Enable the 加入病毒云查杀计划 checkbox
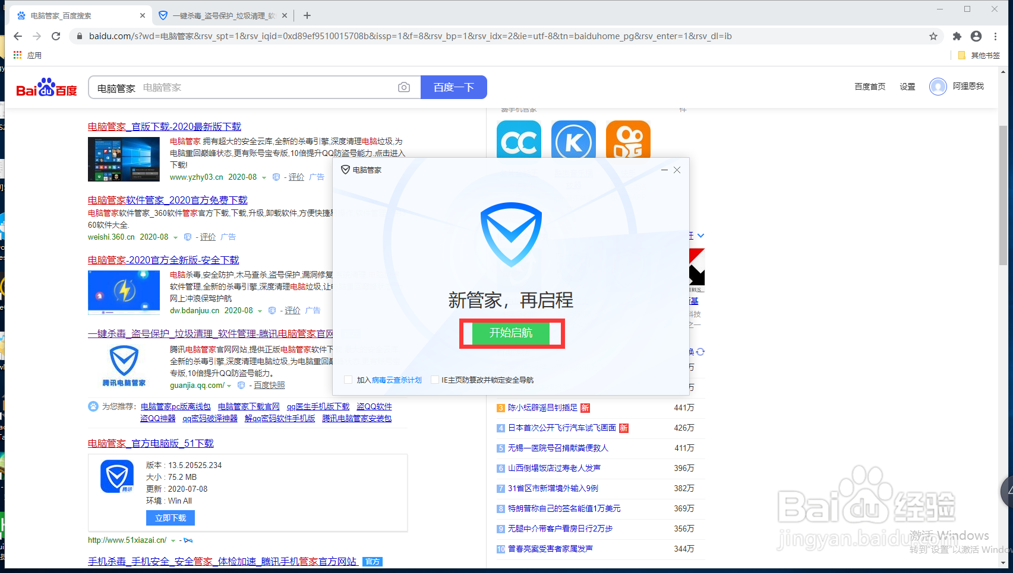The height and width of the screenshot is (573, 1013). point(348,380)
